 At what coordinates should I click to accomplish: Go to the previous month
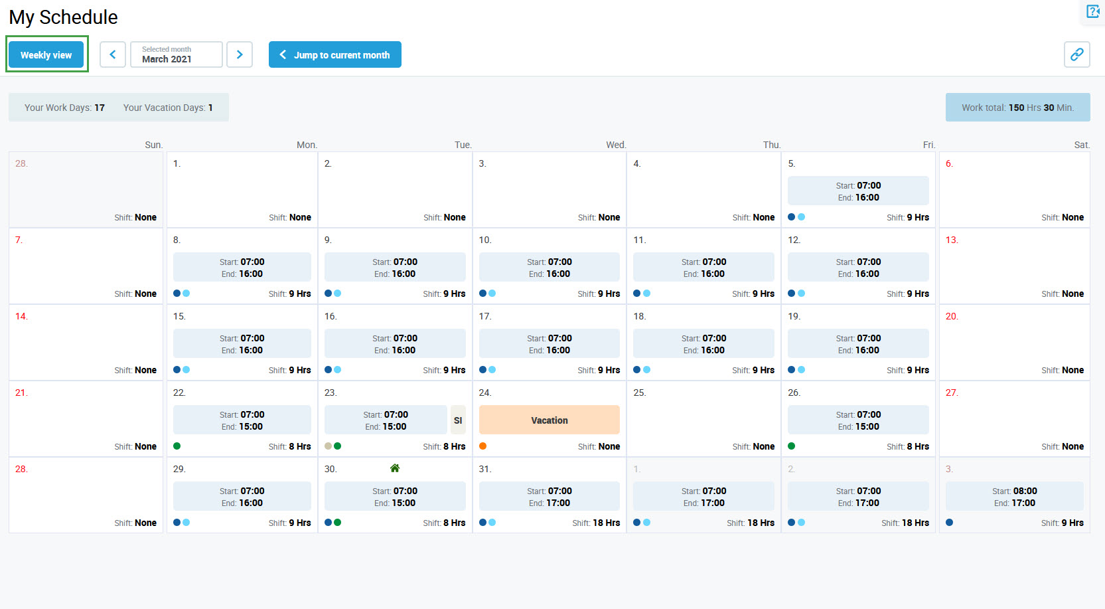[x=113, y=54]
